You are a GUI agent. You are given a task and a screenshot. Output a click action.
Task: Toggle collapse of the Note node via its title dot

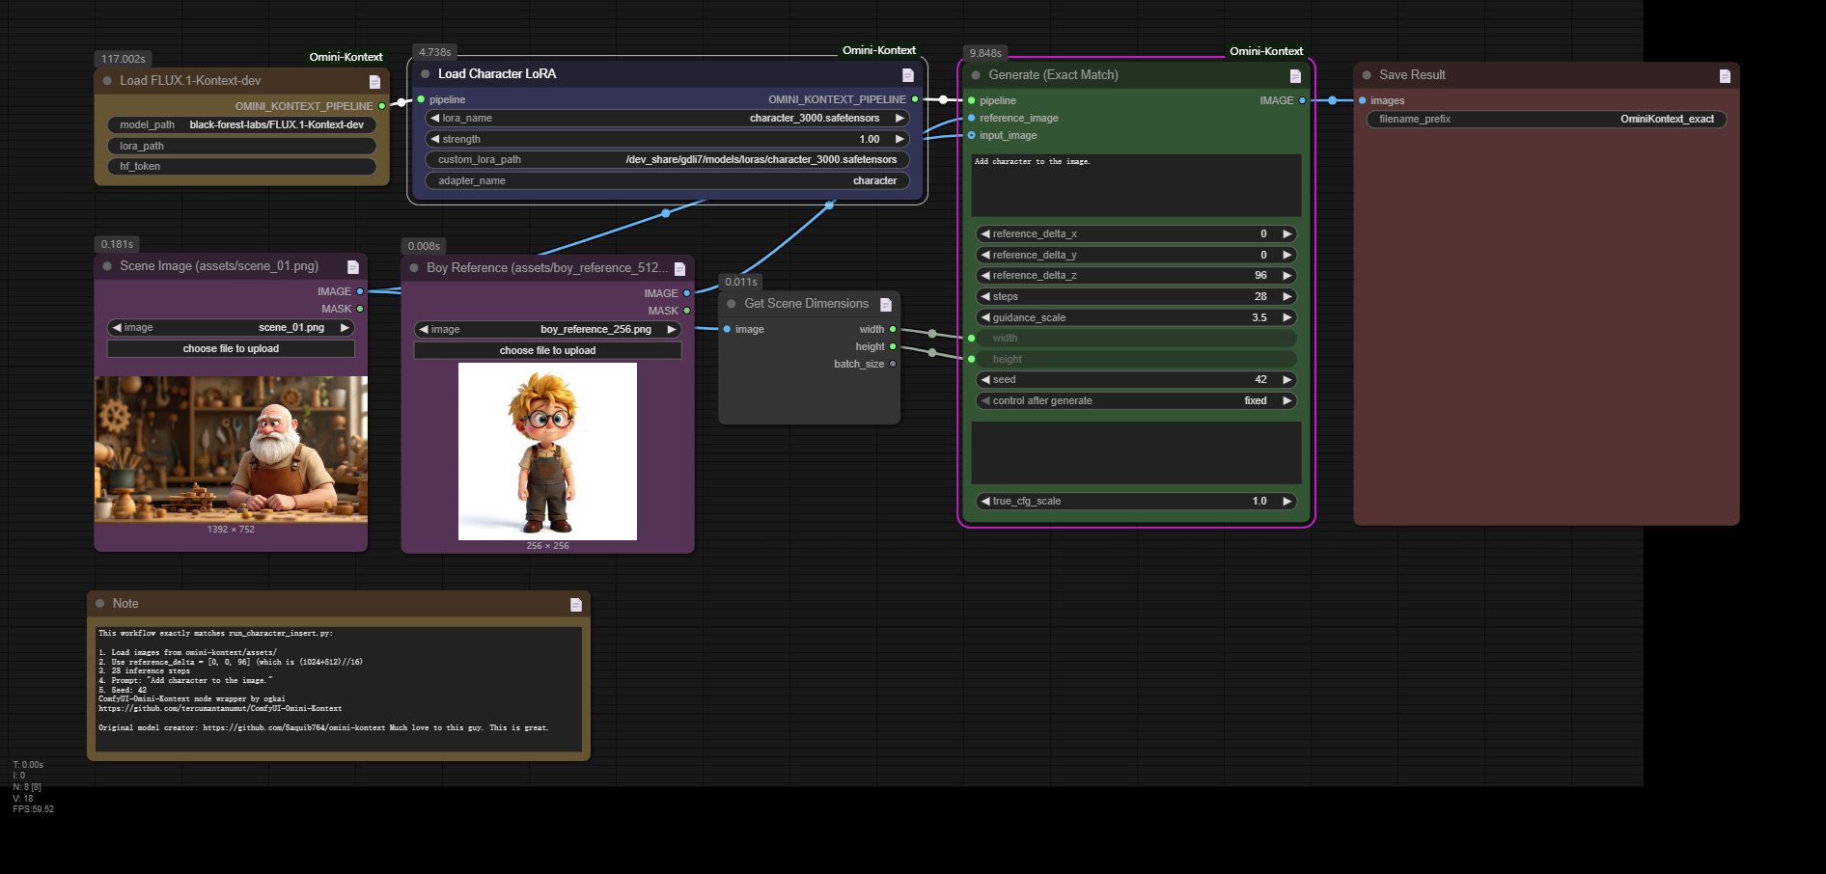(100, 604)
